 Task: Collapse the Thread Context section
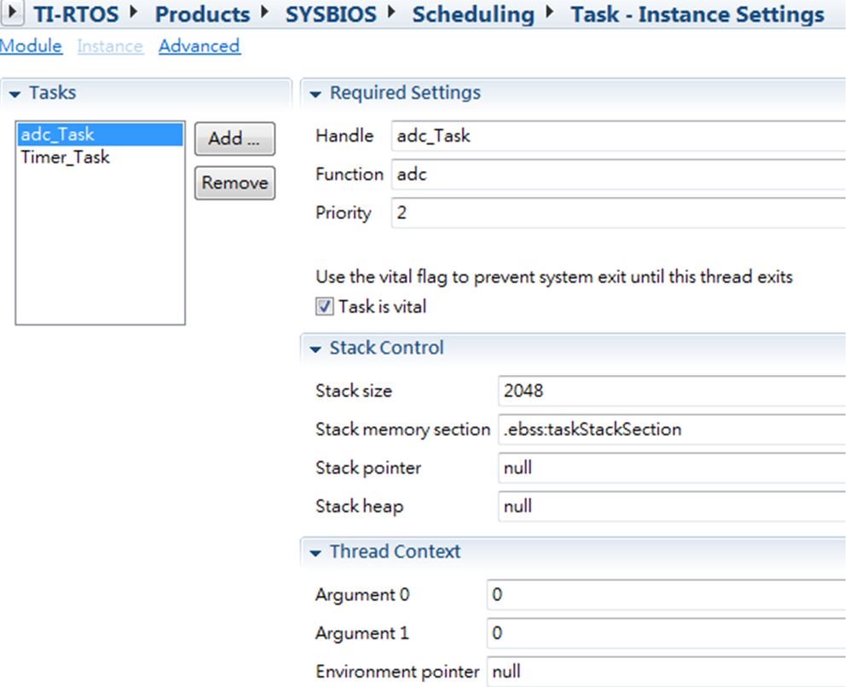click(315, 552)
